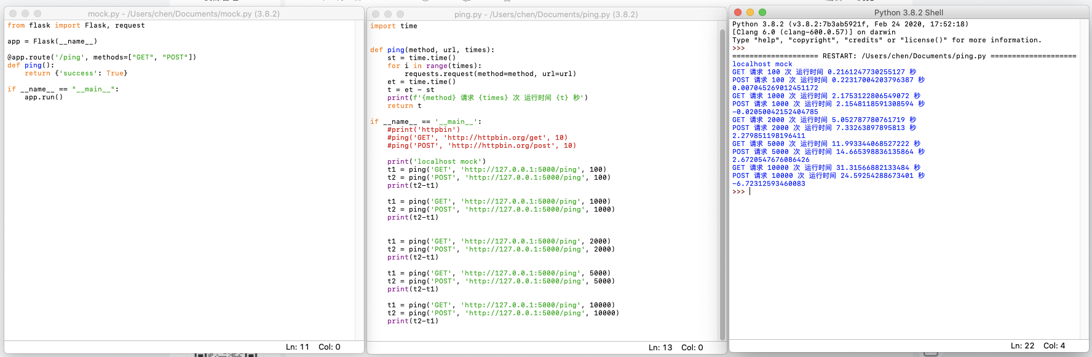The width and height of the screenshot is (1092, 357).
Task: Click the 'et = time.time()' line
Action: point(422,82)
